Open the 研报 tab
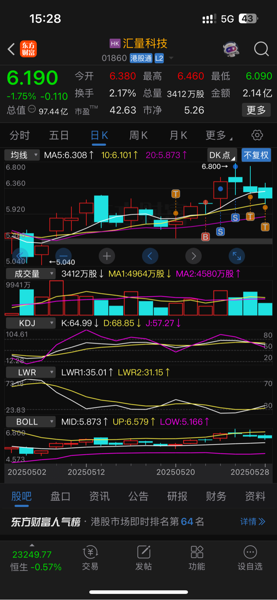Screen dimensions: 277x600 pos(177,496)
